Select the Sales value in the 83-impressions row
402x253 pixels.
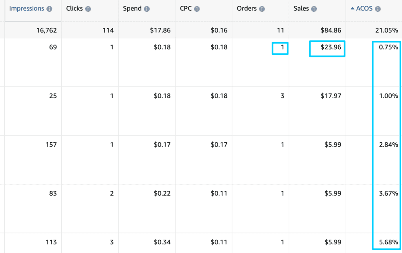point(333,193)
